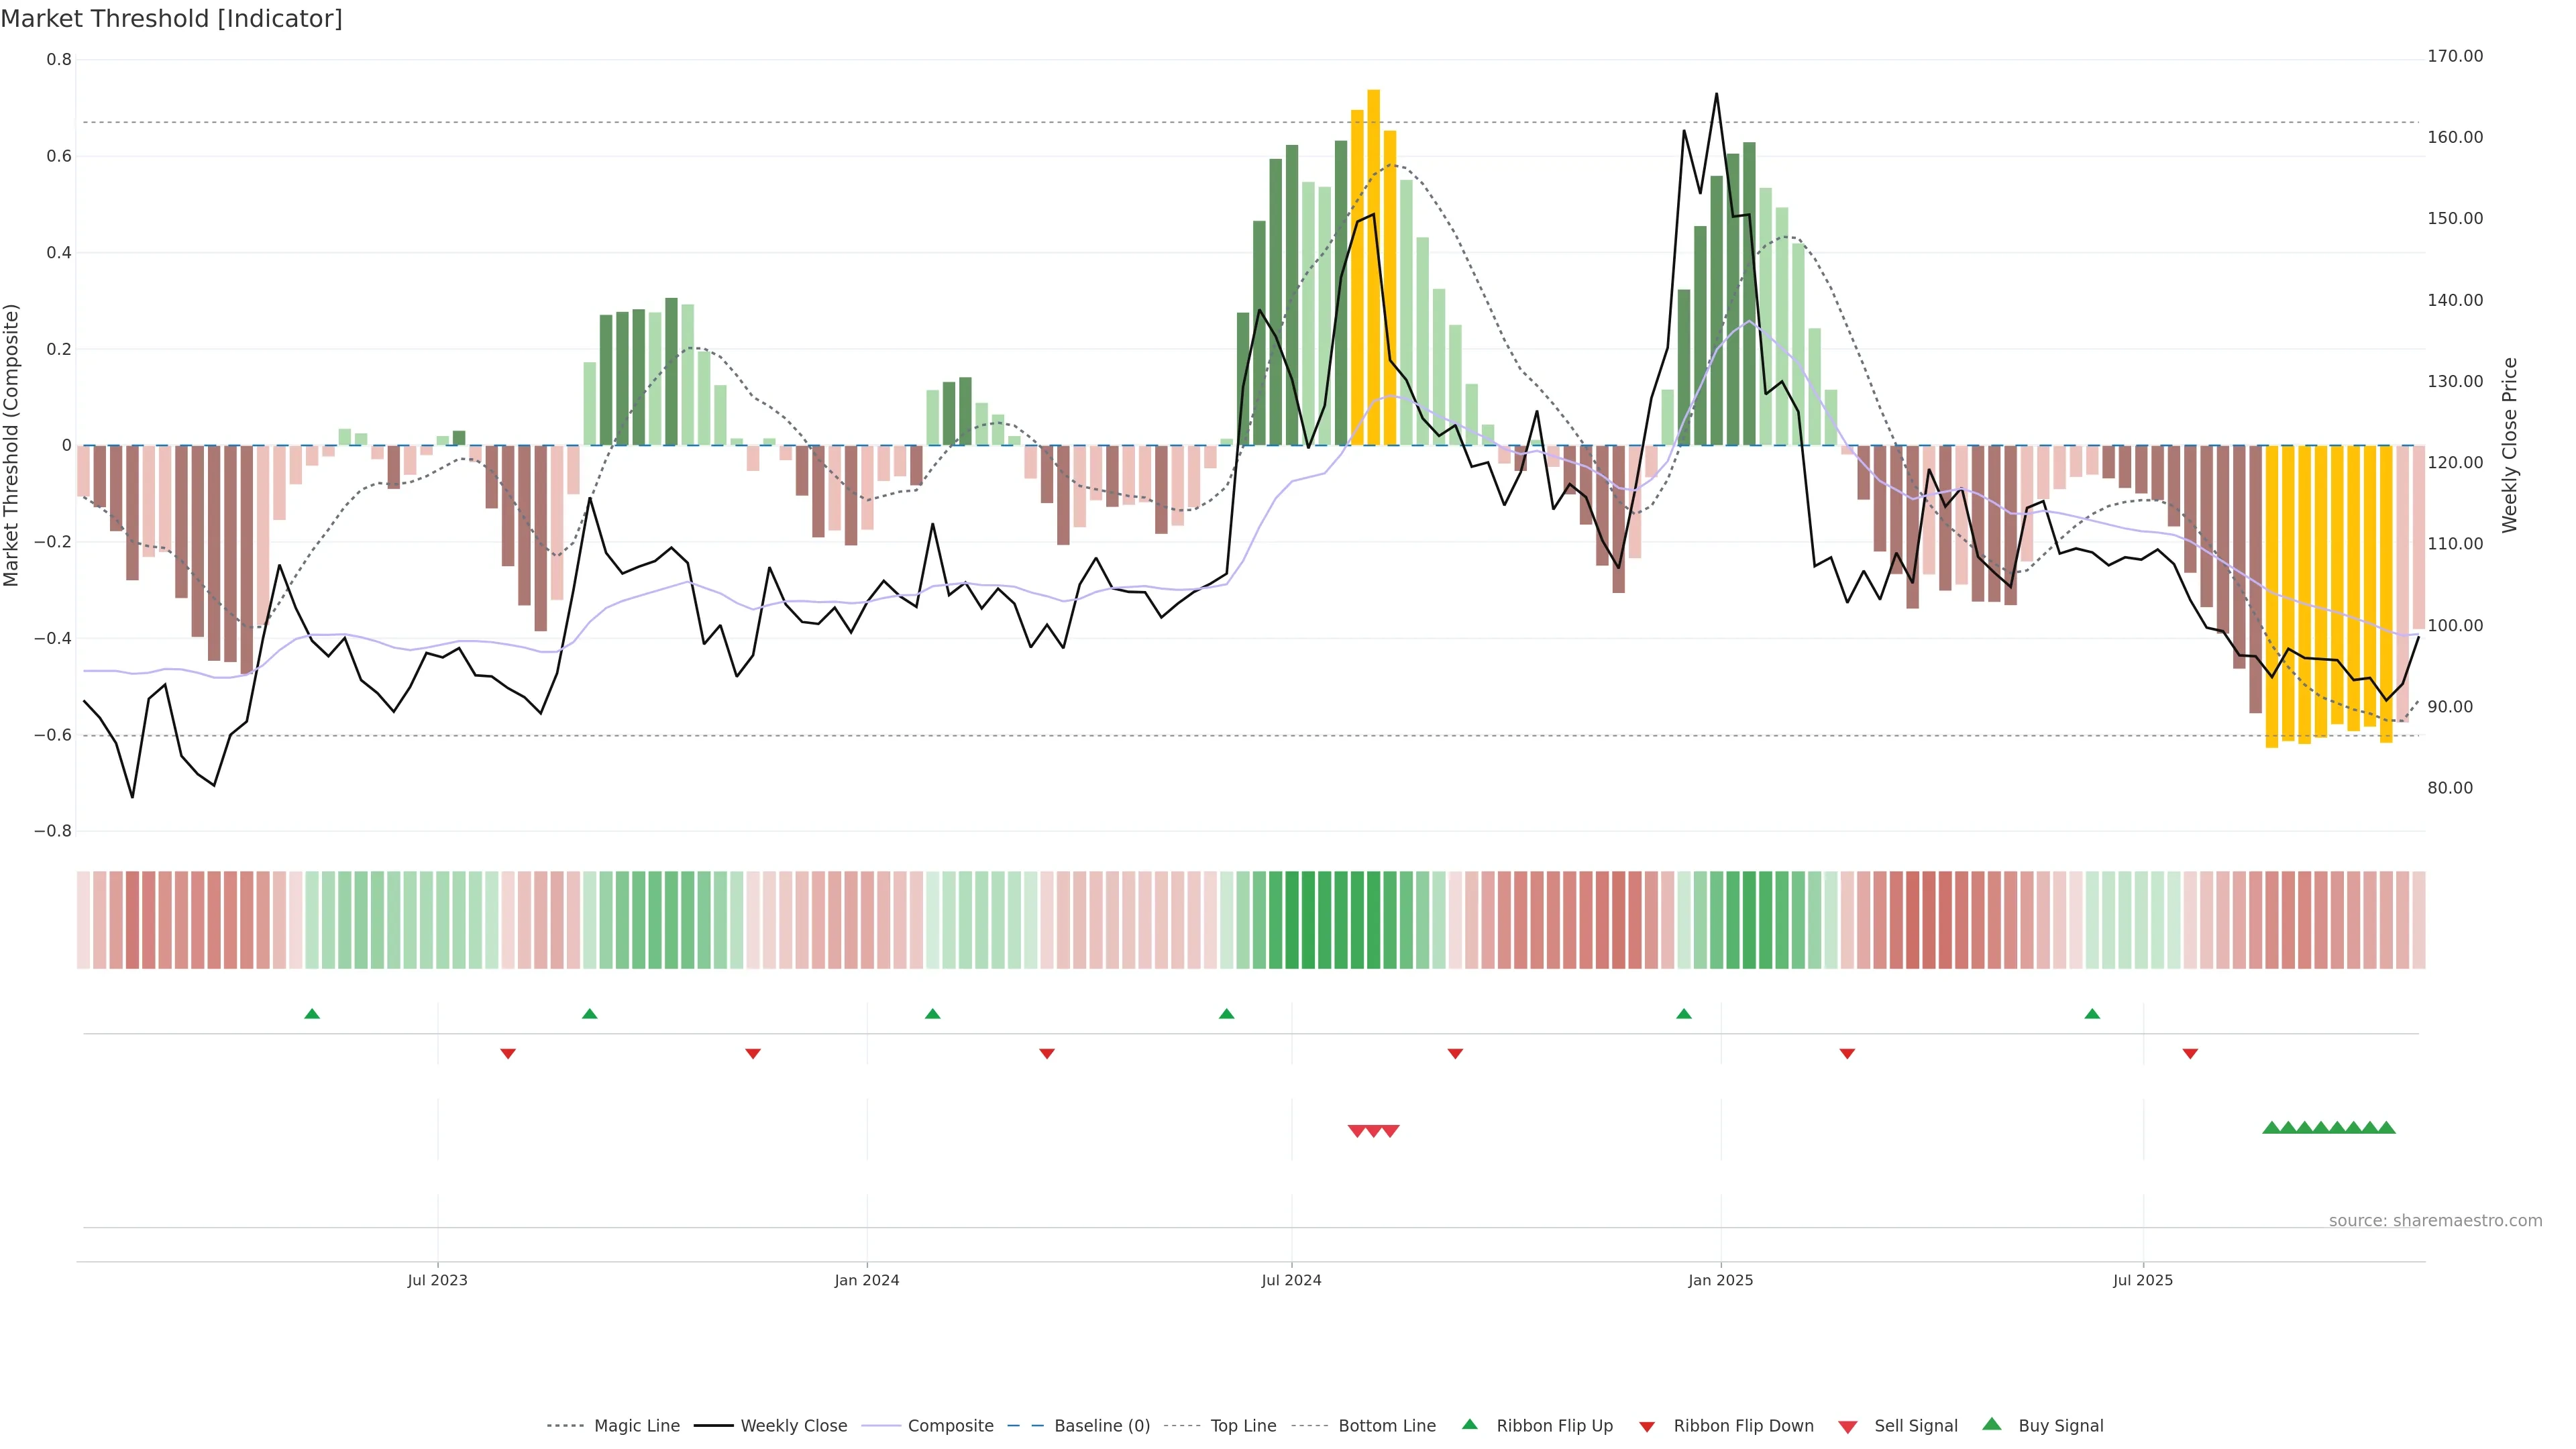This screenshot has width=2576, height=1449.
Task: Click the Market Threshold [Indicator] chart title
Action: (171, 19)
